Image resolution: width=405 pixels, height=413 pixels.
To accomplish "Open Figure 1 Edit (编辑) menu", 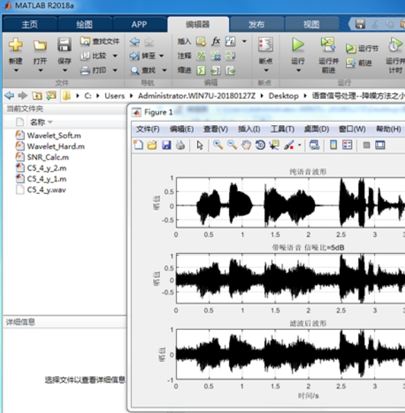I will tap(181, 129).
